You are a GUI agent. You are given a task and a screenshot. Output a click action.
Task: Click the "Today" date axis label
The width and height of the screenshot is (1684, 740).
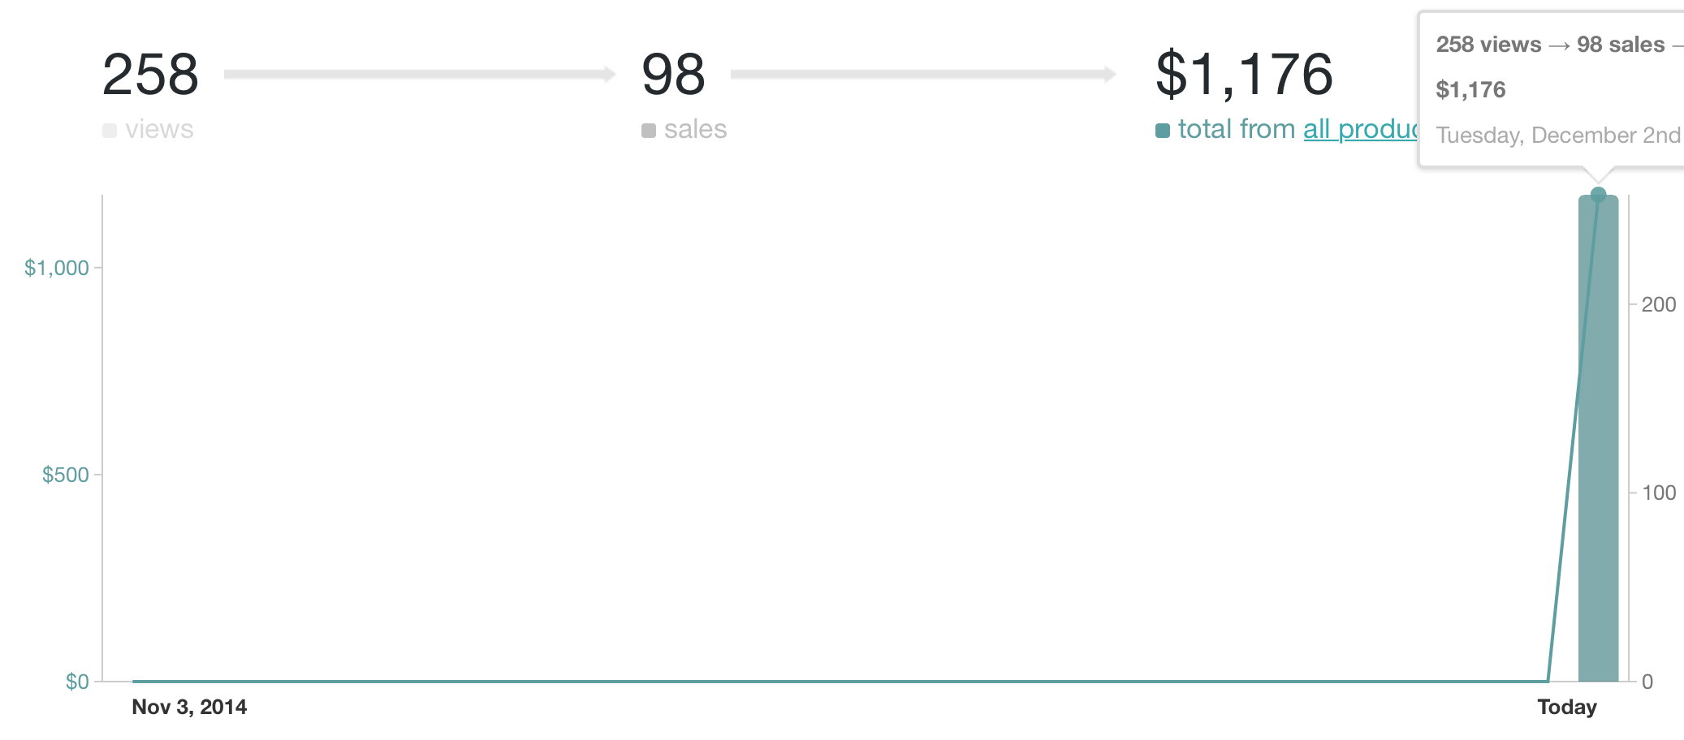[1566, 707]
